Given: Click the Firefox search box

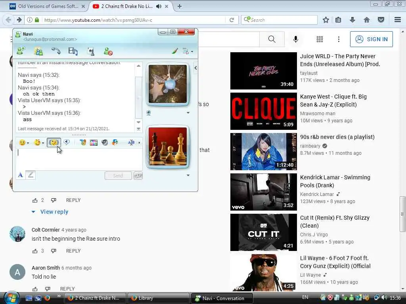Looking at the screenshot, I should pos(279,20).
